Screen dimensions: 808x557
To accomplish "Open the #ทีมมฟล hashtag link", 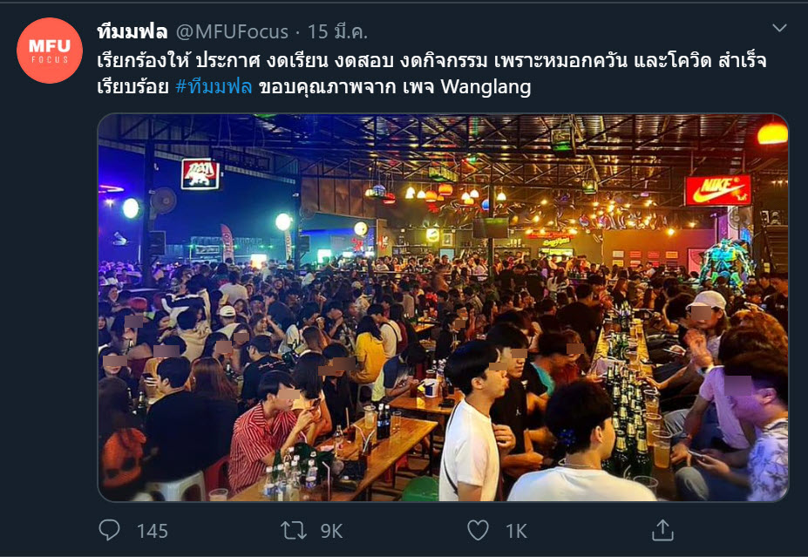I will click(214, 86).
